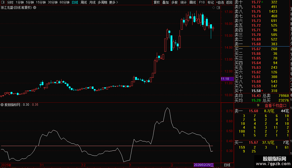Select the 日线 daily period
Image resolution: width=292 pixels, height=168 pixels.
click(75, 2)
